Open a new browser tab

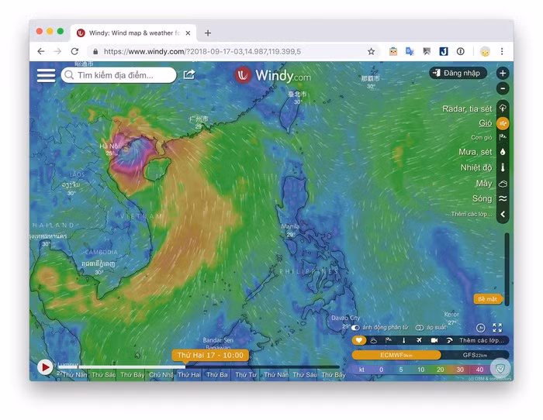point(207,33)
